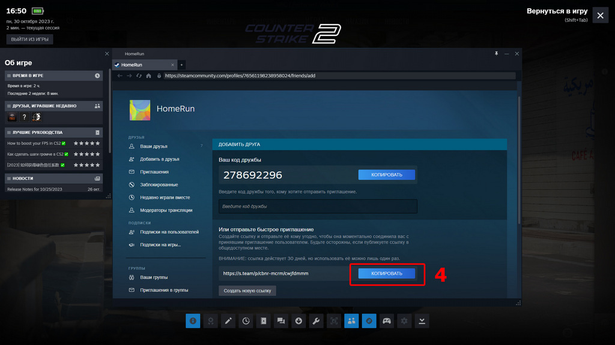Click the game info icon in overlay toolbar
Screen dimensions: 615x345
pyautogui.click(x=193, y=321)
